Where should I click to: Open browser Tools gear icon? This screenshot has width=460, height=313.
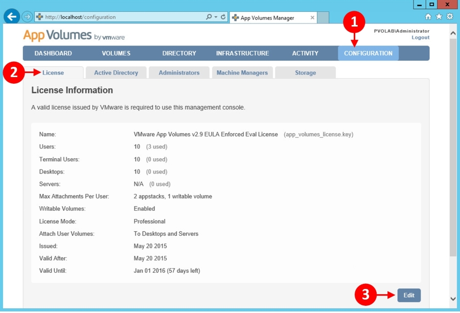(x=450, y=16)
